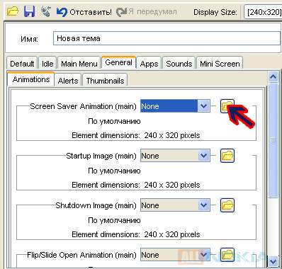The image size is (282, 269).
Task: Switch to the Sounds tab
Action: (179, 63)
